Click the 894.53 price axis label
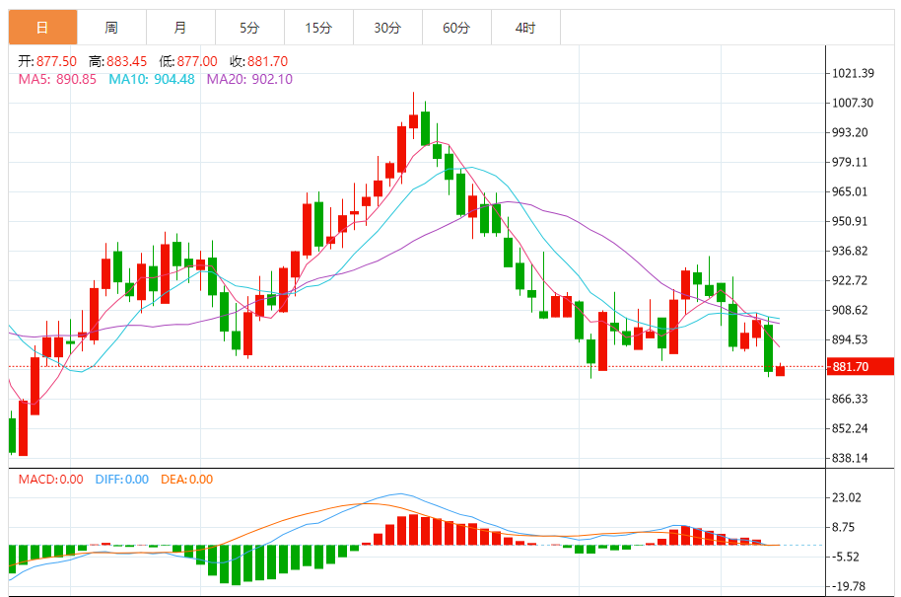This screenshot has width=901, height=597. pos(850,339)
